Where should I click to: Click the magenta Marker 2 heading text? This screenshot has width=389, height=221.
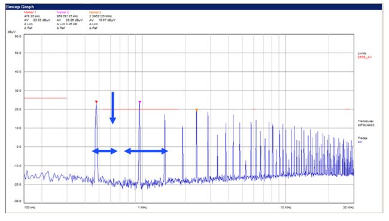(x=62, y=12)
